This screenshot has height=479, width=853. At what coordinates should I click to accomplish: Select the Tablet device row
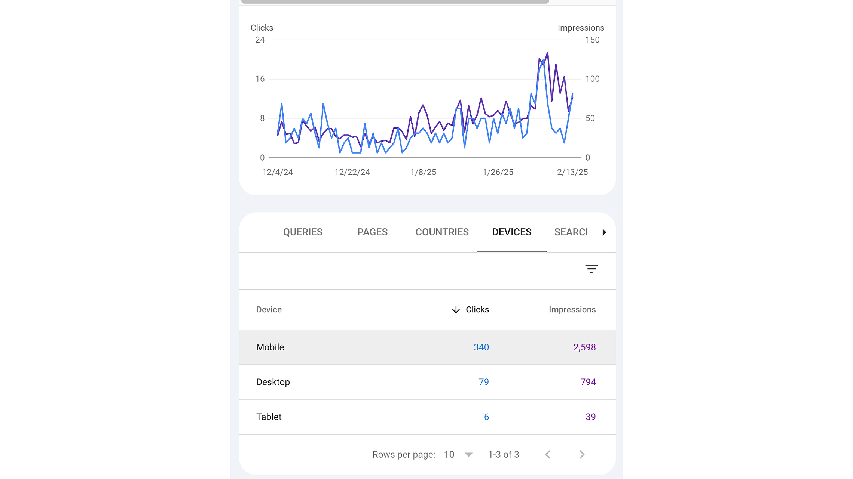click(269, 417)
